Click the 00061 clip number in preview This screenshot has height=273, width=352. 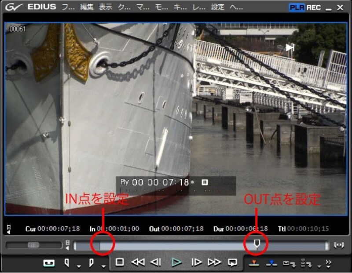pos(17,29)
